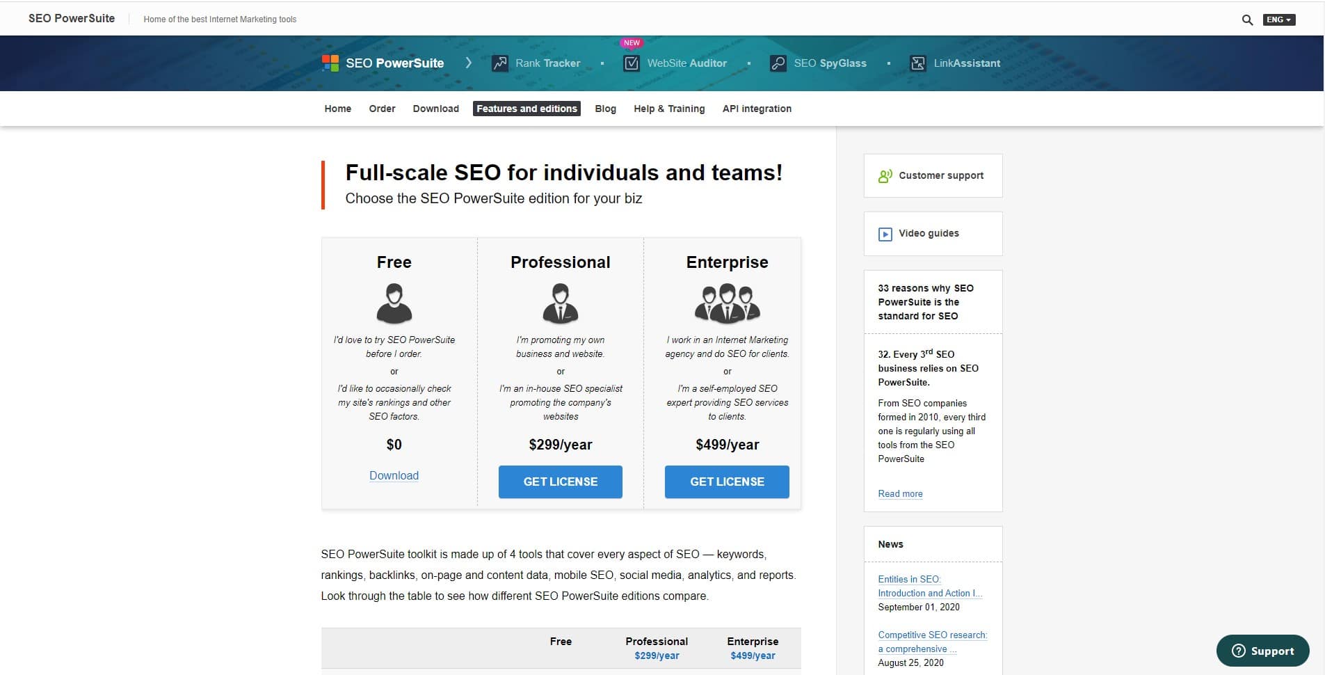Click the Free edition single user icon
Viewport: 1325px width, 675px height.
(x=394, y=303)
